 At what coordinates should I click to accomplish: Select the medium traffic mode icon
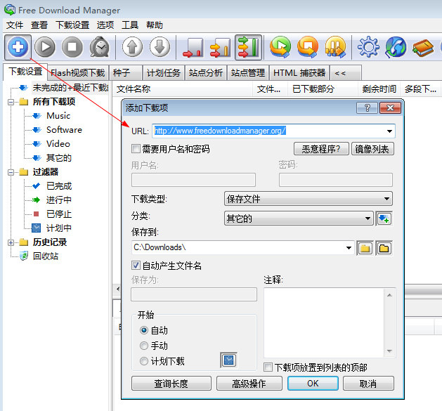pyautogui.click(x=220, y=47)
